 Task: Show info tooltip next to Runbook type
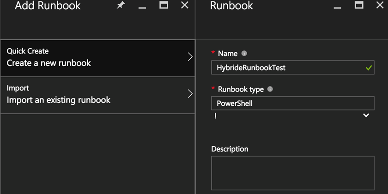[270, 89]
